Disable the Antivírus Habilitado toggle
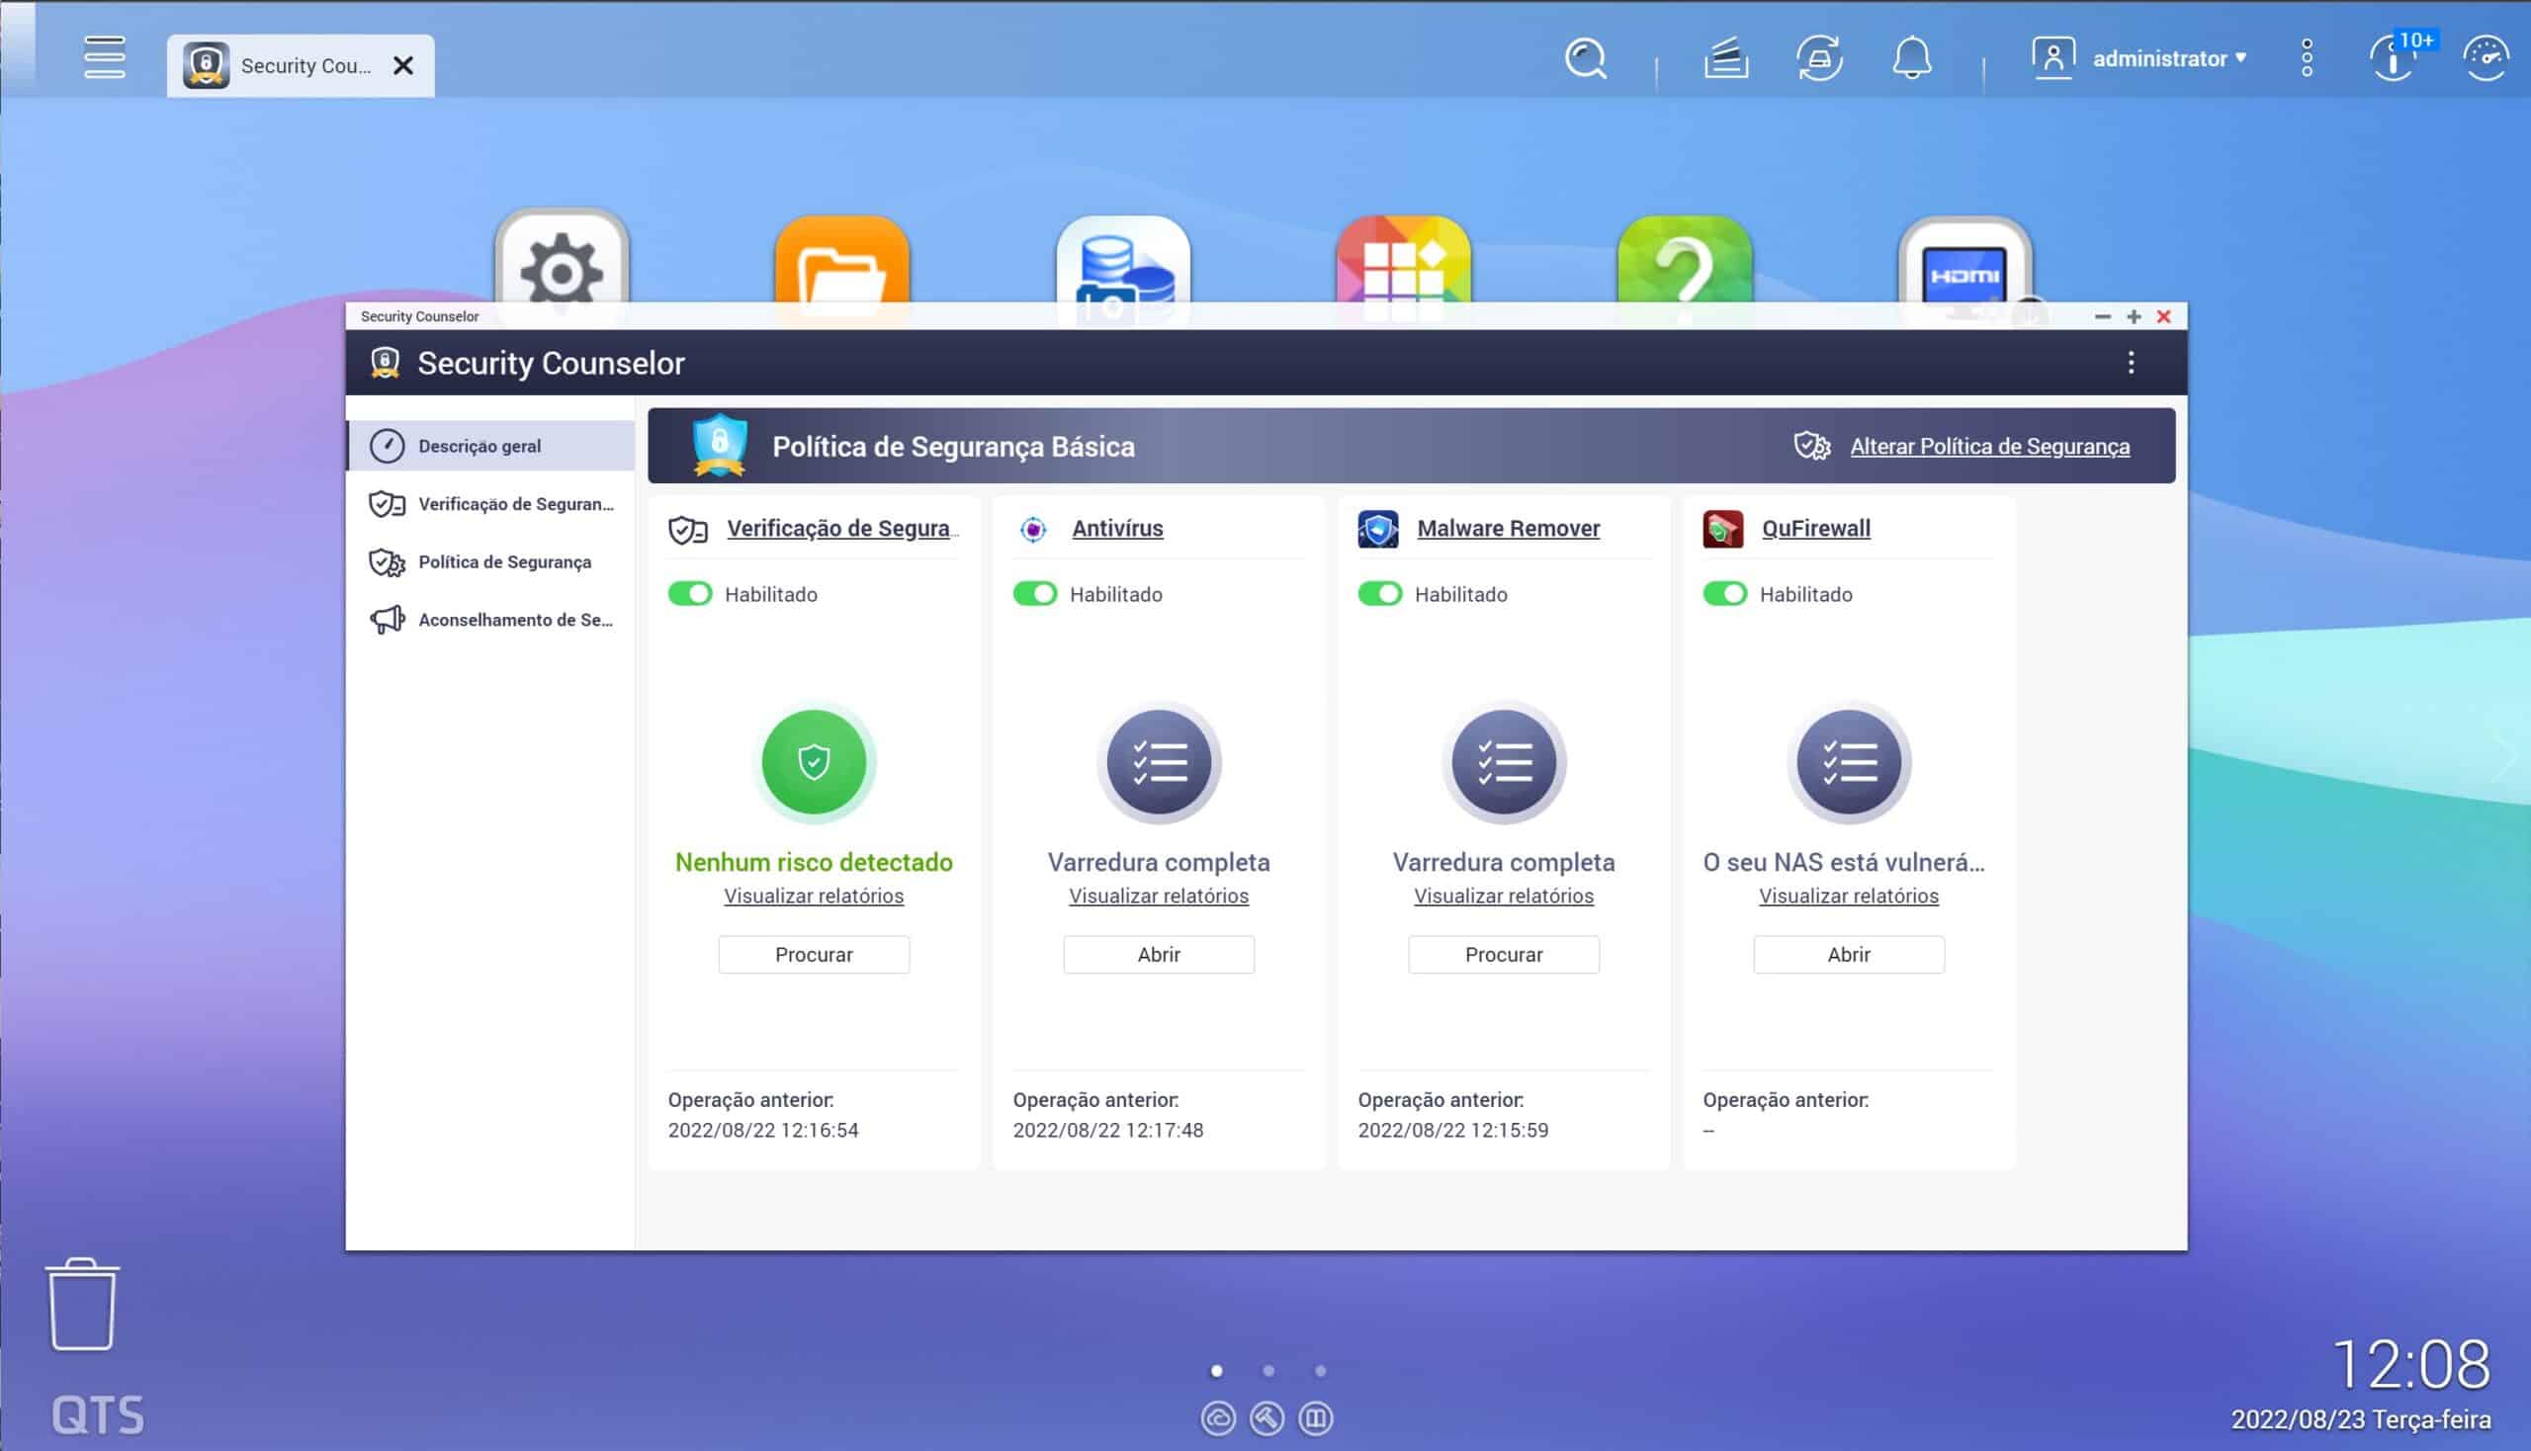 click(1034, 594)
